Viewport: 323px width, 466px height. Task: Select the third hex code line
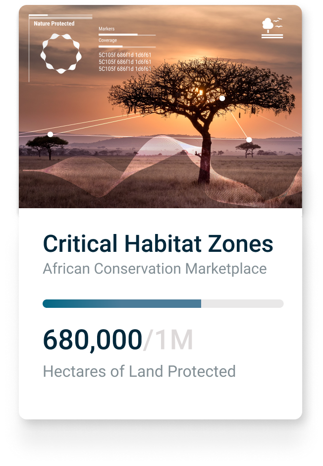click(125, 68)
